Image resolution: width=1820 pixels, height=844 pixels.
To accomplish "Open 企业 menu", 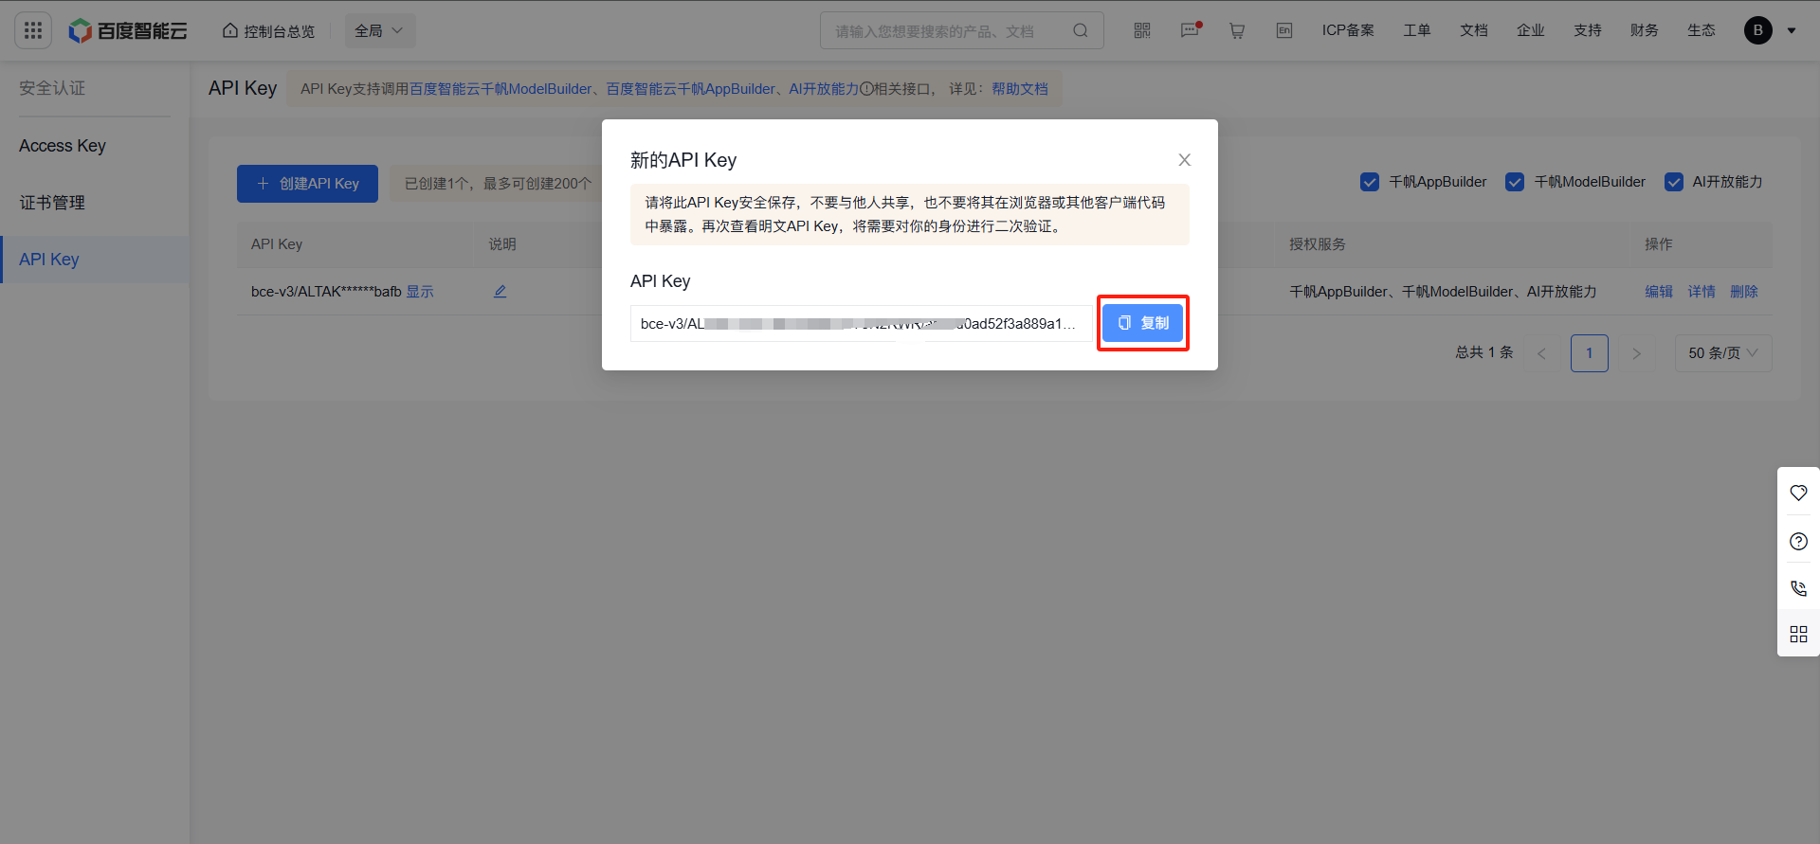I will 1531,30.
